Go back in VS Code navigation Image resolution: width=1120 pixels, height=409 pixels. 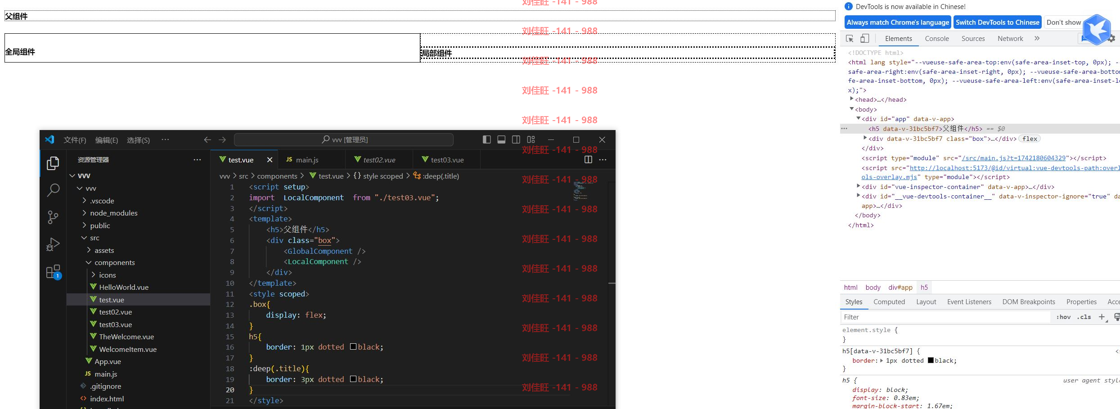[x=207, y=140]
